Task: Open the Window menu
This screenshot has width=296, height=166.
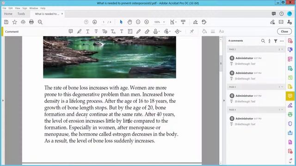Action: (34, 8)
